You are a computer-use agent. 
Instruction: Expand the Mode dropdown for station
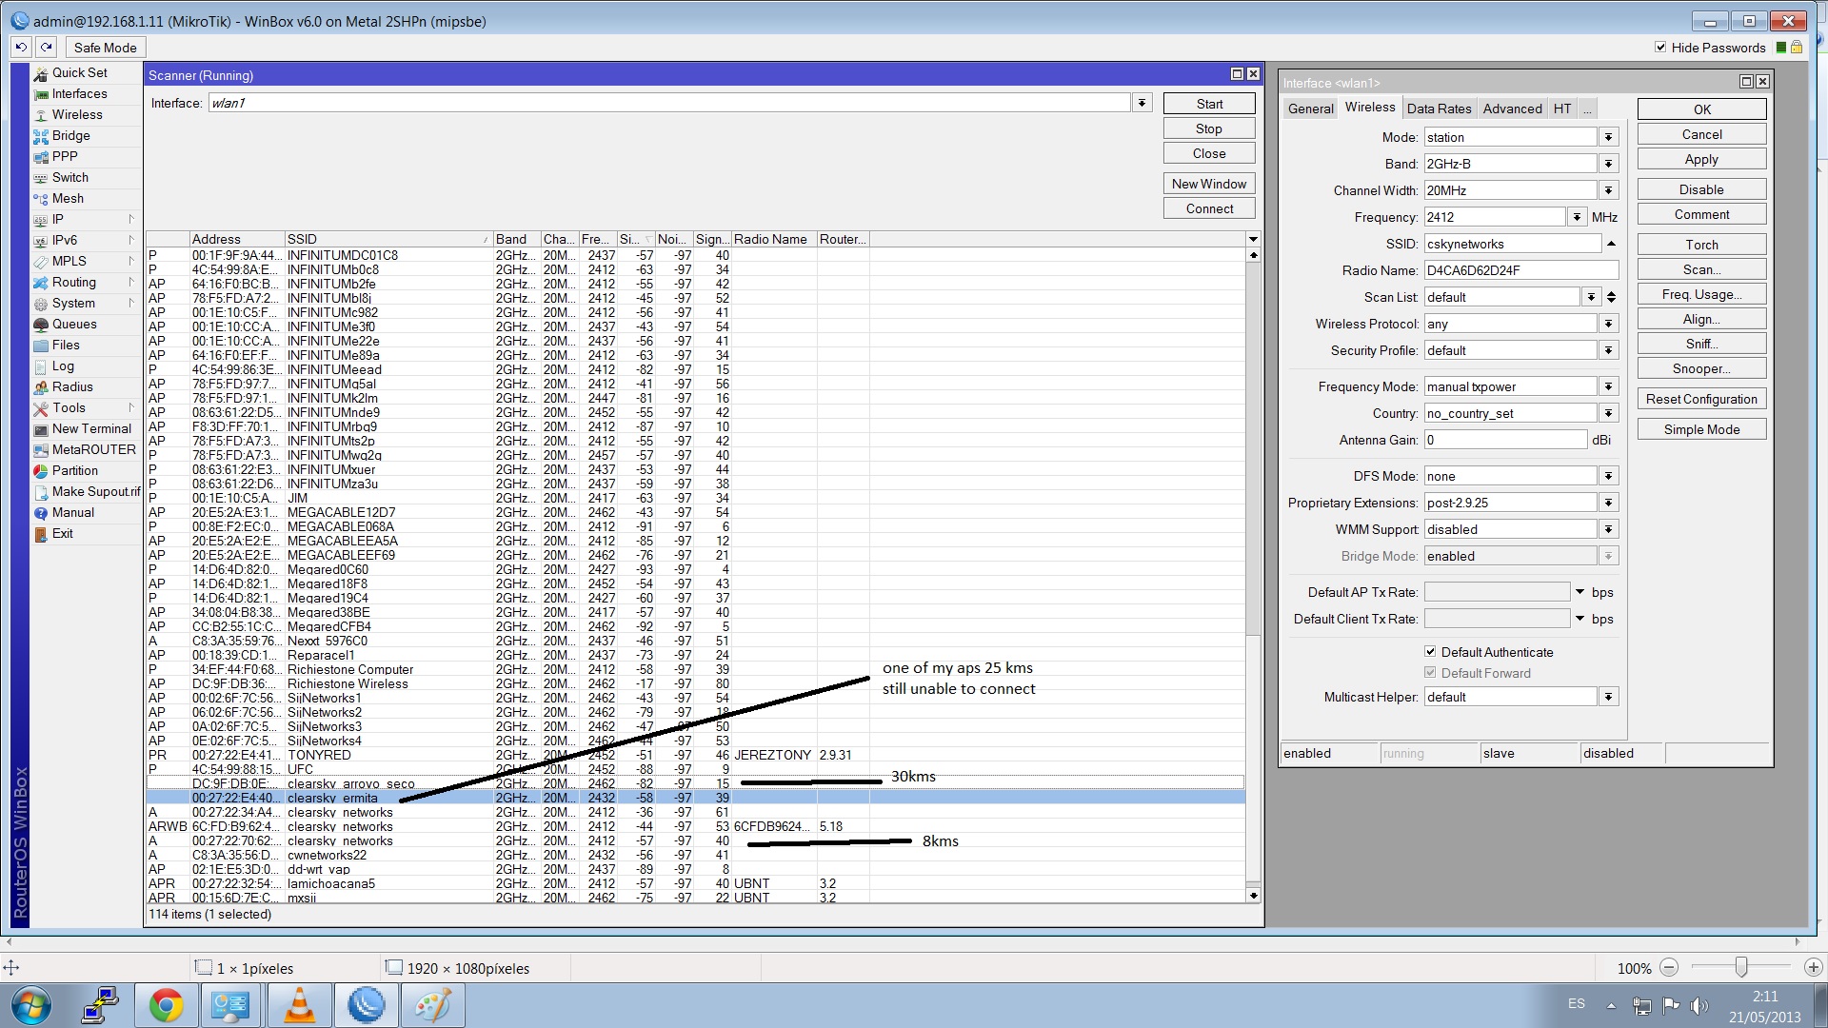click(x=1608, y=137)
